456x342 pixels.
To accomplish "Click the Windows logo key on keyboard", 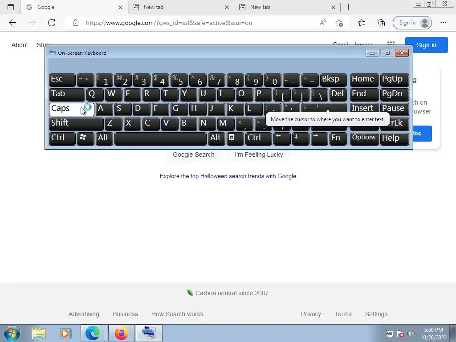I will click(85, 139).
